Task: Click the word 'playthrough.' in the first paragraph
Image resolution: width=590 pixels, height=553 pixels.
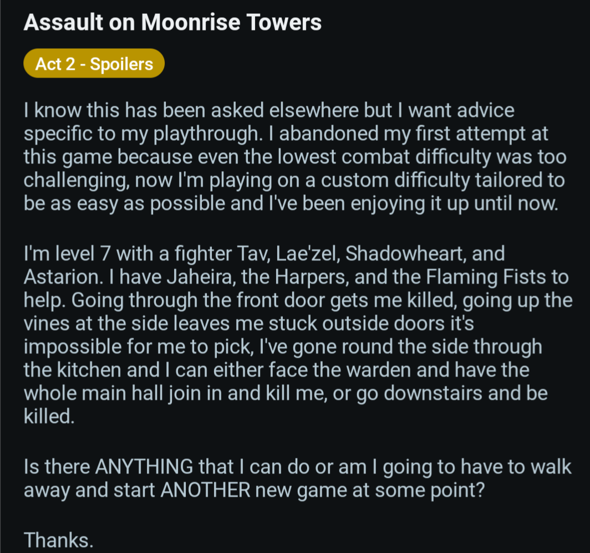Action: click(x=208, y=134)
